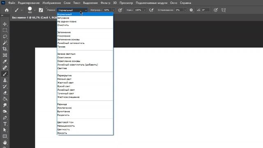
Task: Select the Clone Stamp tool
Action: click(x=5, y=80)
